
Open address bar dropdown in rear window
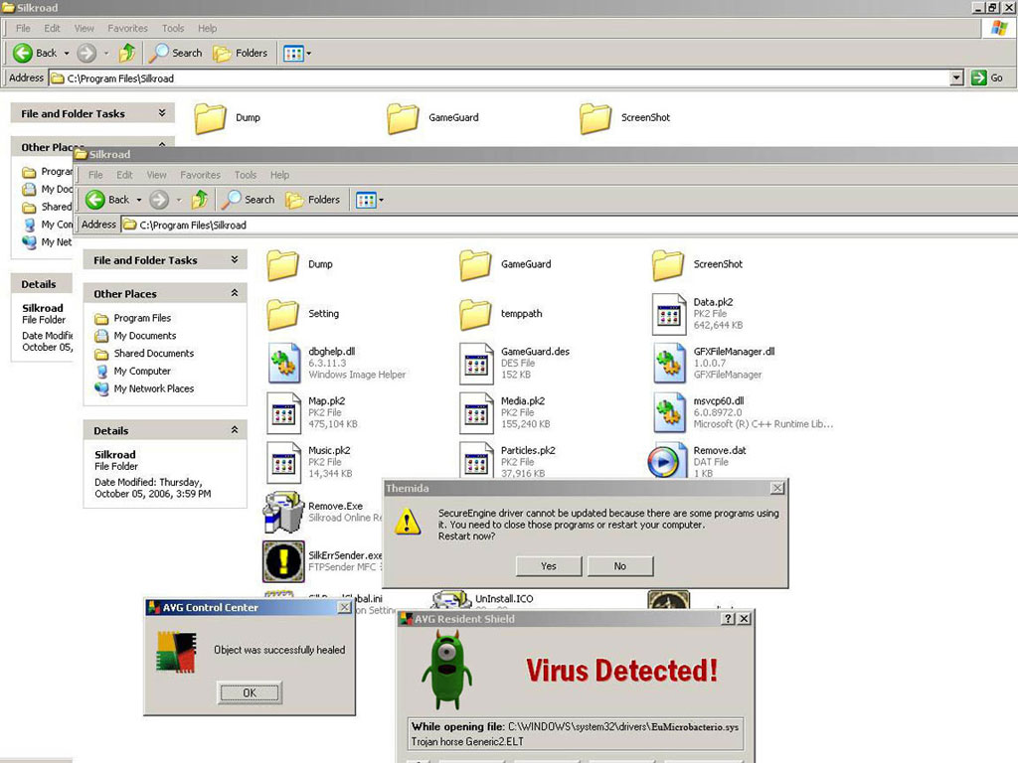956,78
